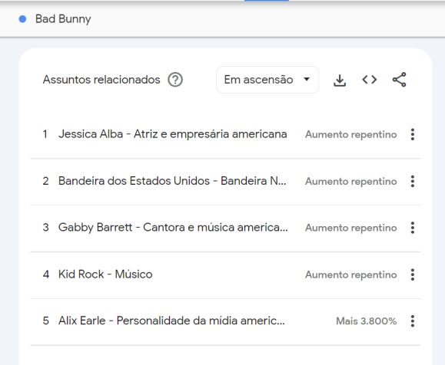Open more options for Bandeira dos Estados Unidos
This screenshot has height=365, width=445.
pyautogui.click(x=413, y=181)
